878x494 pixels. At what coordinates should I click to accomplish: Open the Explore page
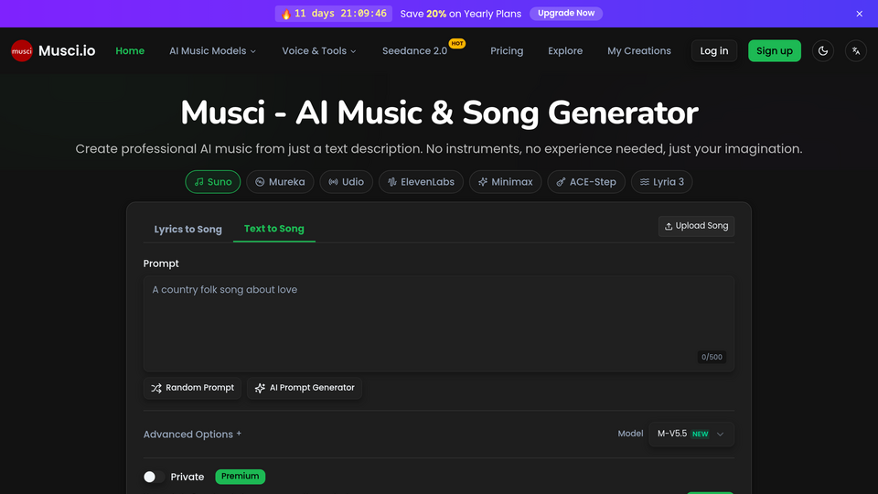pyautogui.click(x=565, y=51)
